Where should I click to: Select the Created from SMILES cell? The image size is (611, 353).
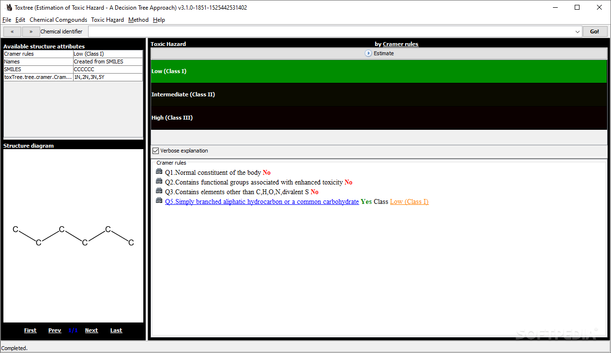108,61
